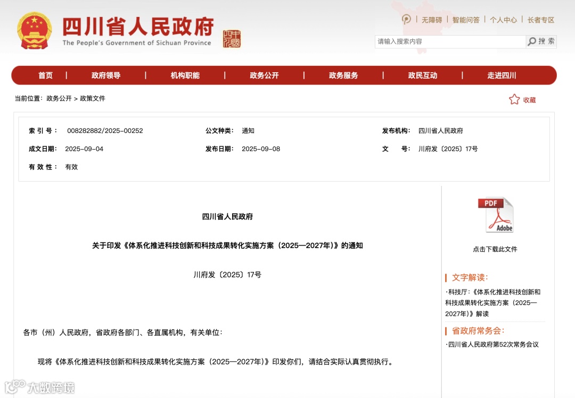Viewport: 575px width, 398px height.
Task: Select the 公文种类 value 通知
Action: pyautogui.click(x=248, y=131)
